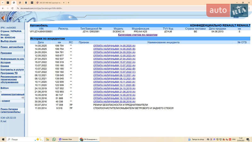Click Категории счетов по гарантии link
This screenshot has width=252, height=142.
(138, 35)
